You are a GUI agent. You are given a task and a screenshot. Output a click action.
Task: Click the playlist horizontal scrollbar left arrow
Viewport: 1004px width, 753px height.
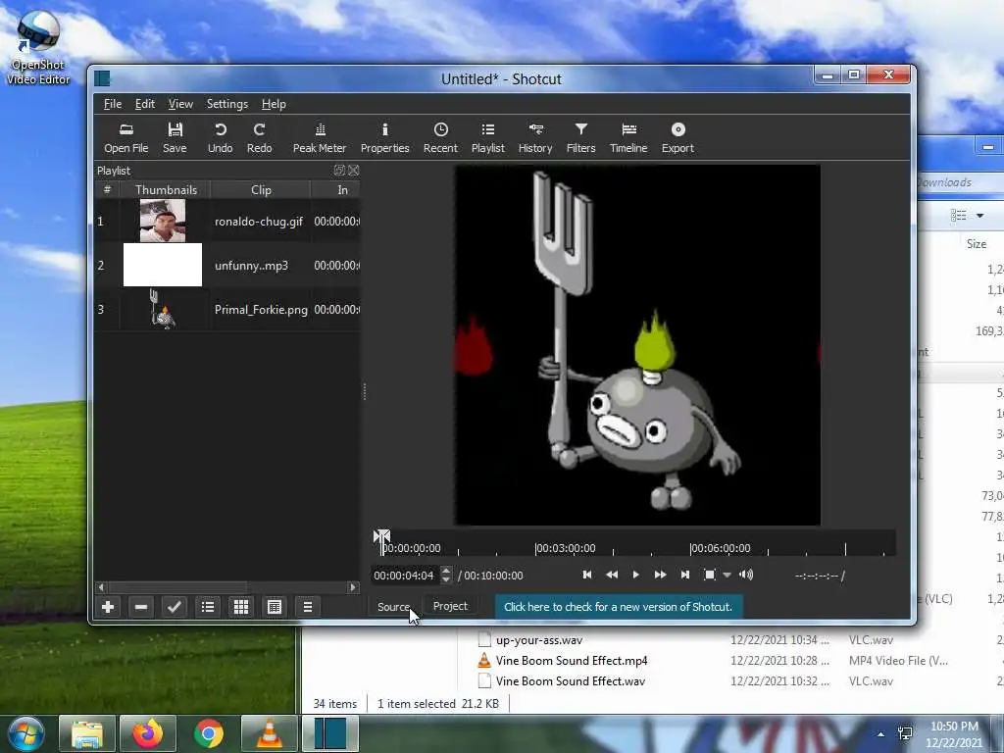101,587
